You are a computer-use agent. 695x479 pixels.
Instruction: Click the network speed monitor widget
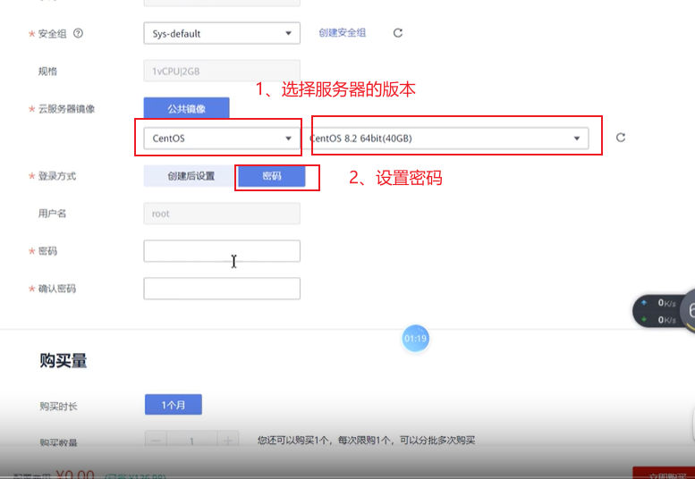point(664,311)
